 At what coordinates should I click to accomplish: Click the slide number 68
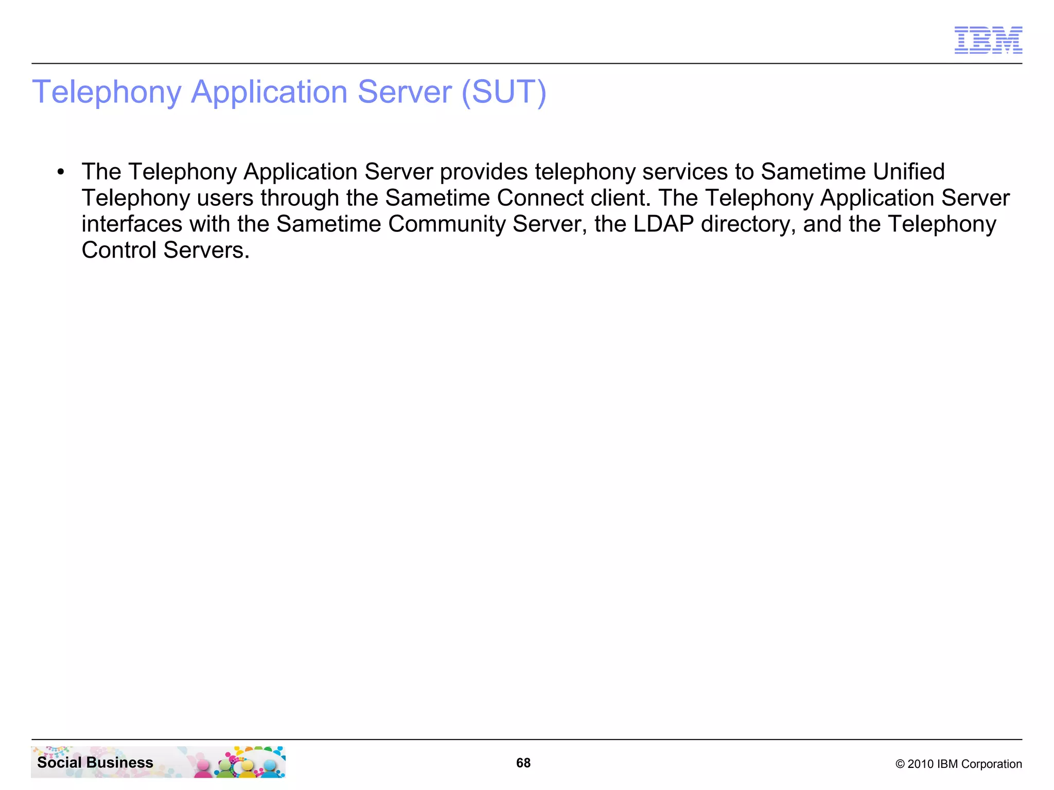(523, 763)
